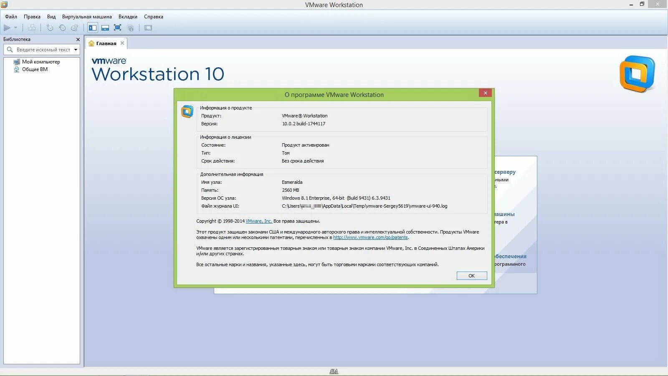Screen dimensions: 668x376
Task: Click Без срока действия expiry text
Action: 303,161
